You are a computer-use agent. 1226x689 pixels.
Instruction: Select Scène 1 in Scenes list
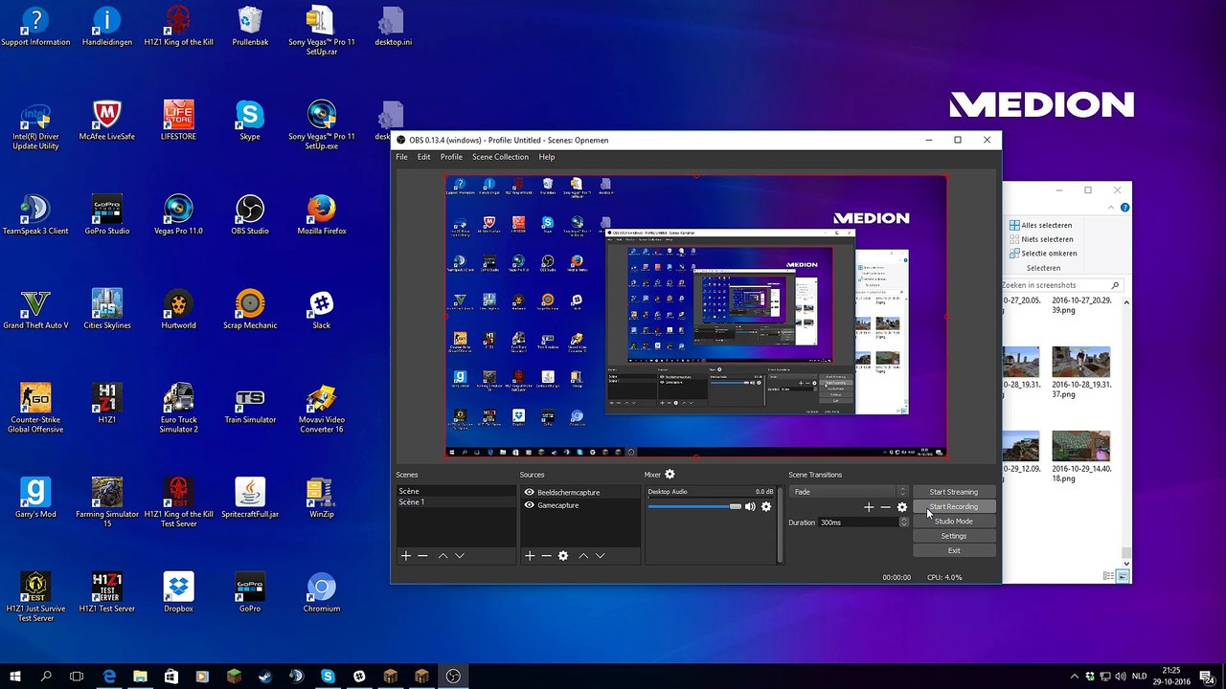(x=456, y=502)
